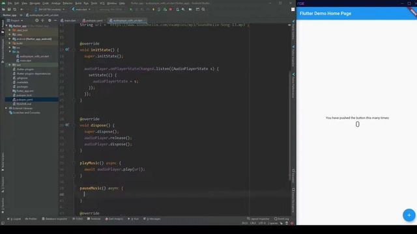This screenshot has width=417, height=234.
Task: Open the Refactor menu
Action: point(68,3)
